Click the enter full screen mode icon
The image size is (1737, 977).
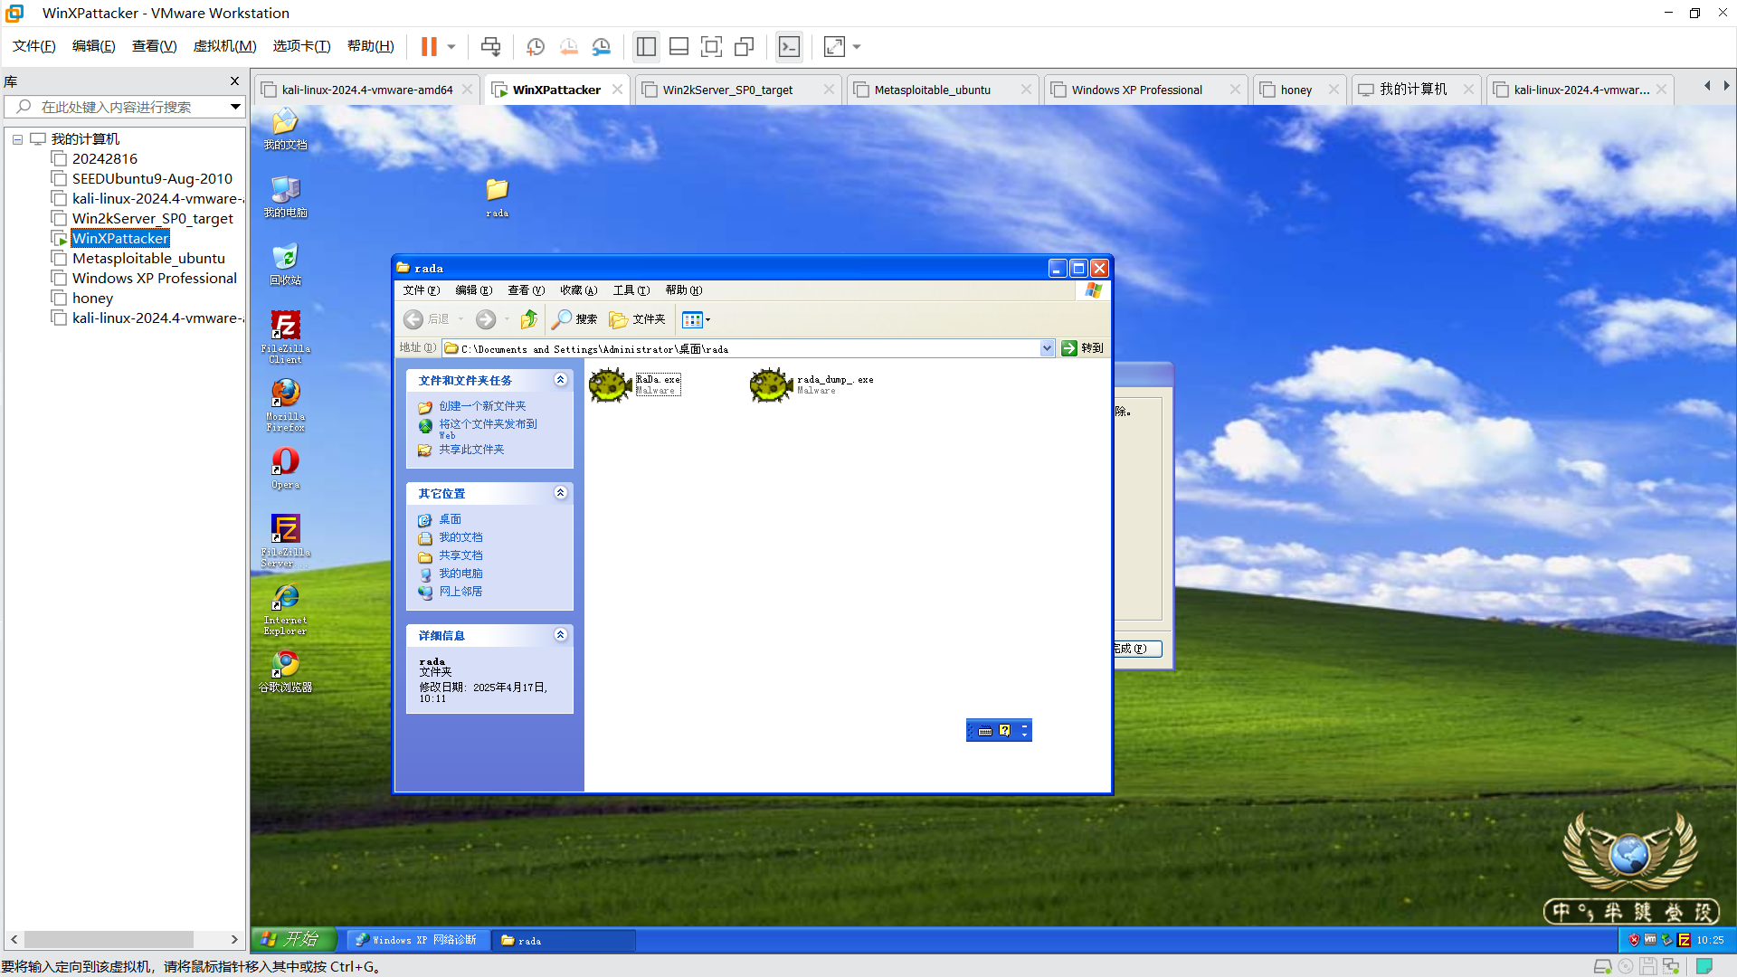(711, 47)
